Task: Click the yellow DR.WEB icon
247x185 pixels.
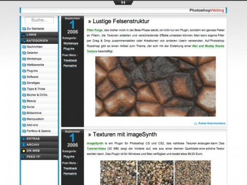Action: pyautogui.click(x=24, y=151)
